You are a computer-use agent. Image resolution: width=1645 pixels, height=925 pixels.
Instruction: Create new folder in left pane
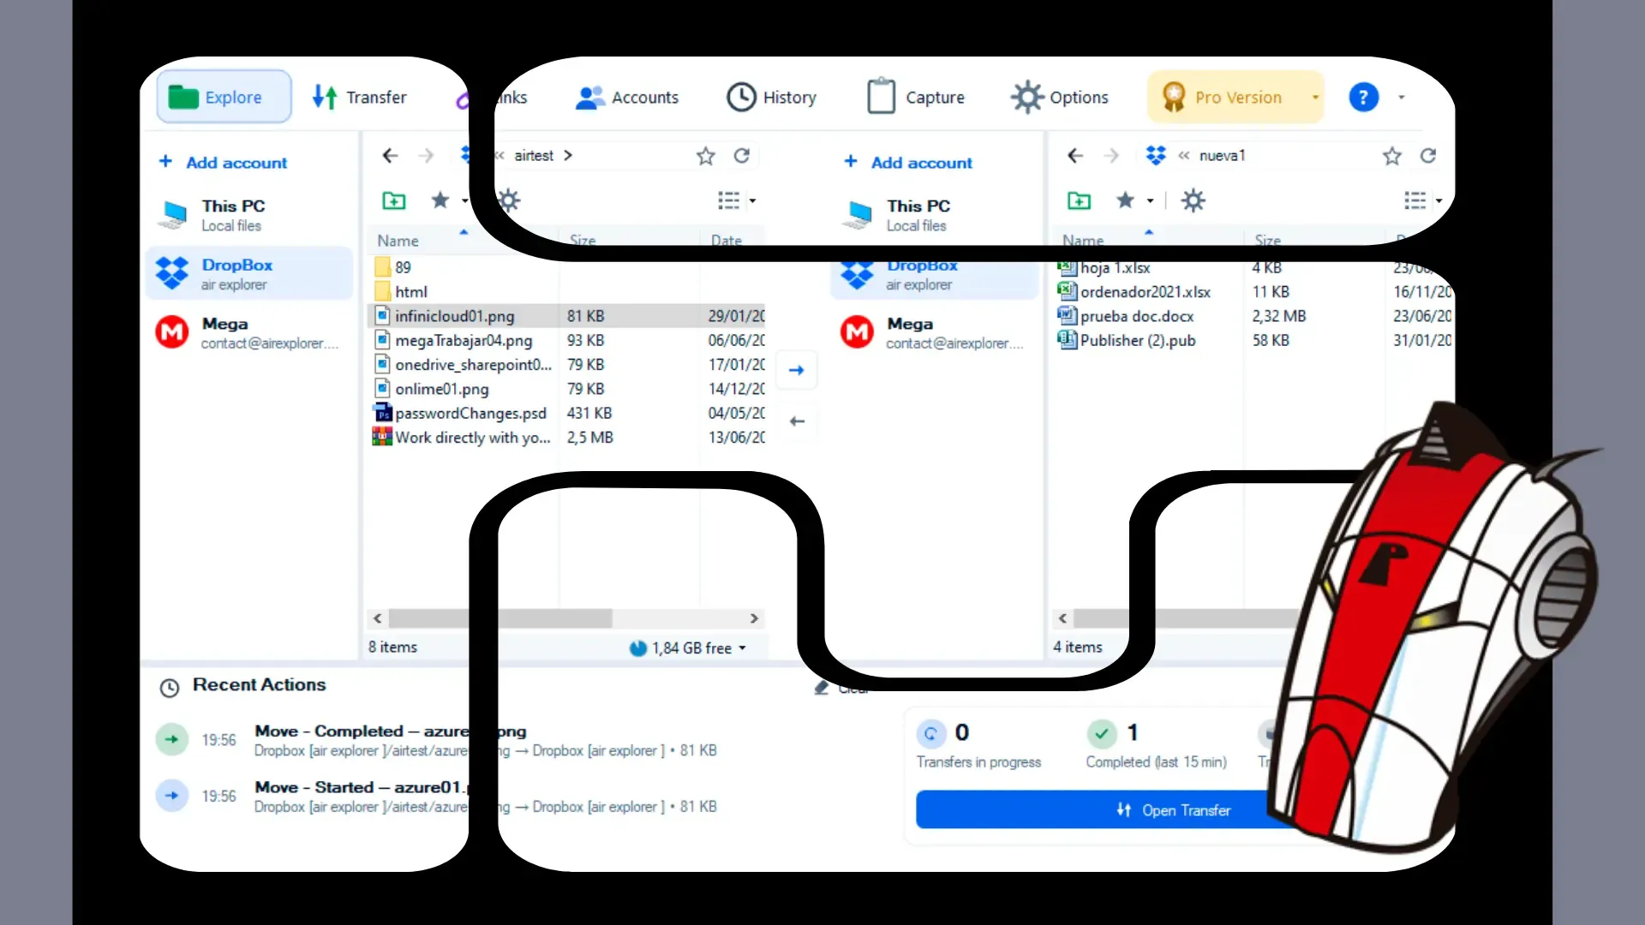394,200
